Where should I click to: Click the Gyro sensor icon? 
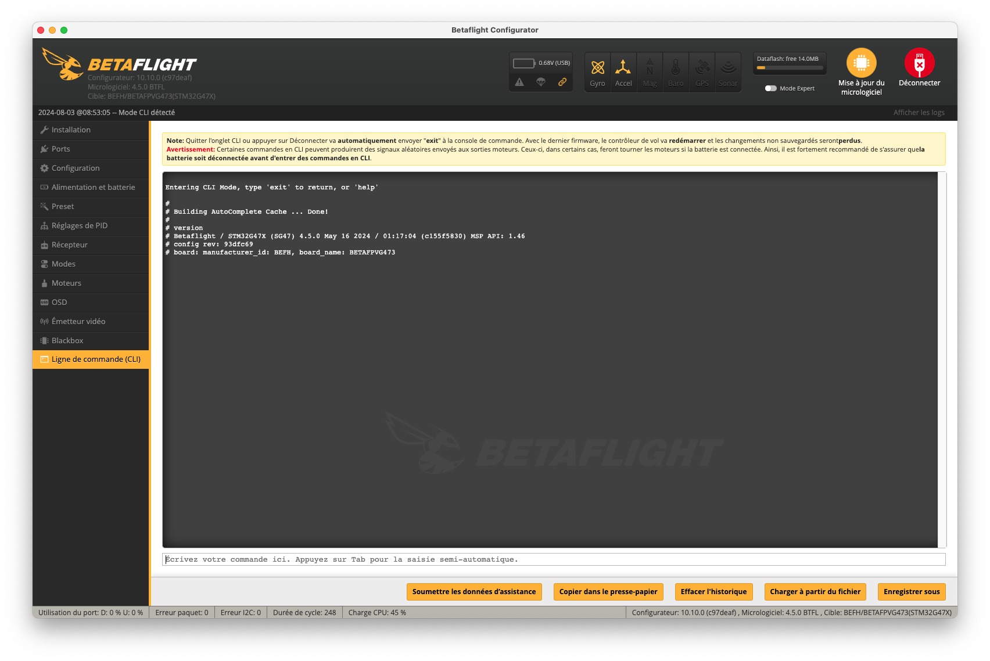[597, 72]
